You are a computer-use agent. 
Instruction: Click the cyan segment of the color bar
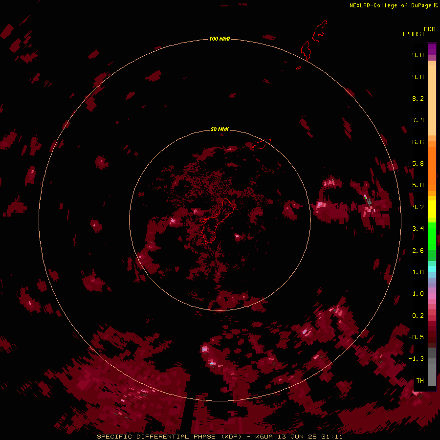432,269
